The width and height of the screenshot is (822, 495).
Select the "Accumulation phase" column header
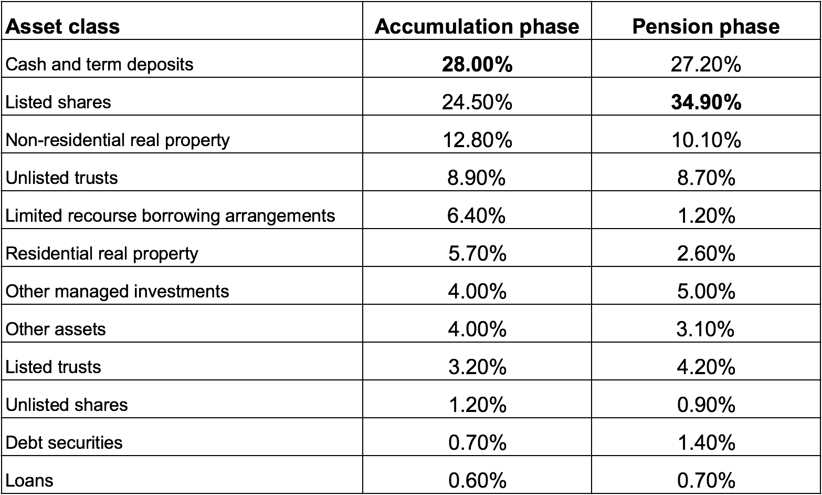(477, 26)
